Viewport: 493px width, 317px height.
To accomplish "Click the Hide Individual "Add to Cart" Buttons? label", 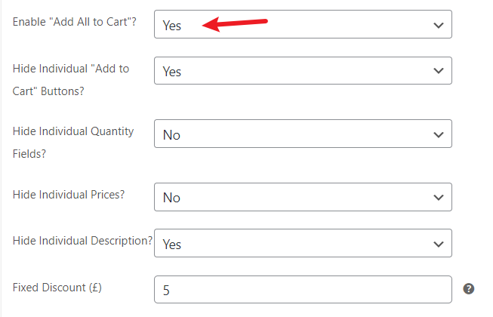I will (x=71, y=80).
